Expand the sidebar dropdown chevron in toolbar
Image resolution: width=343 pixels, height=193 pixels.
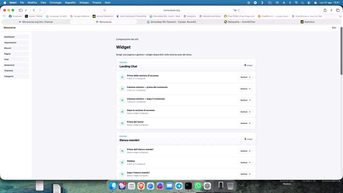click(x=26, y=10)
